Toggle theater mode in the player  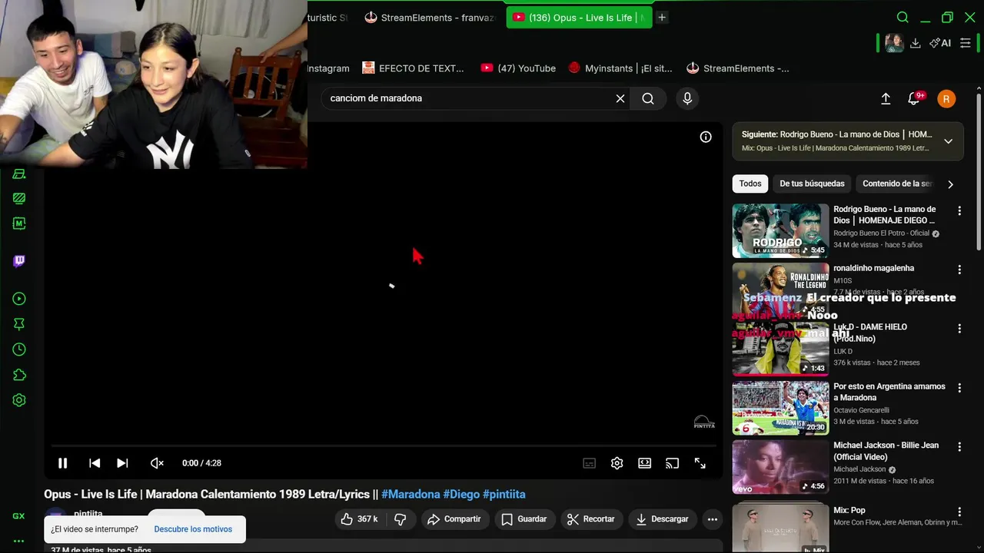tap(644, 463)
